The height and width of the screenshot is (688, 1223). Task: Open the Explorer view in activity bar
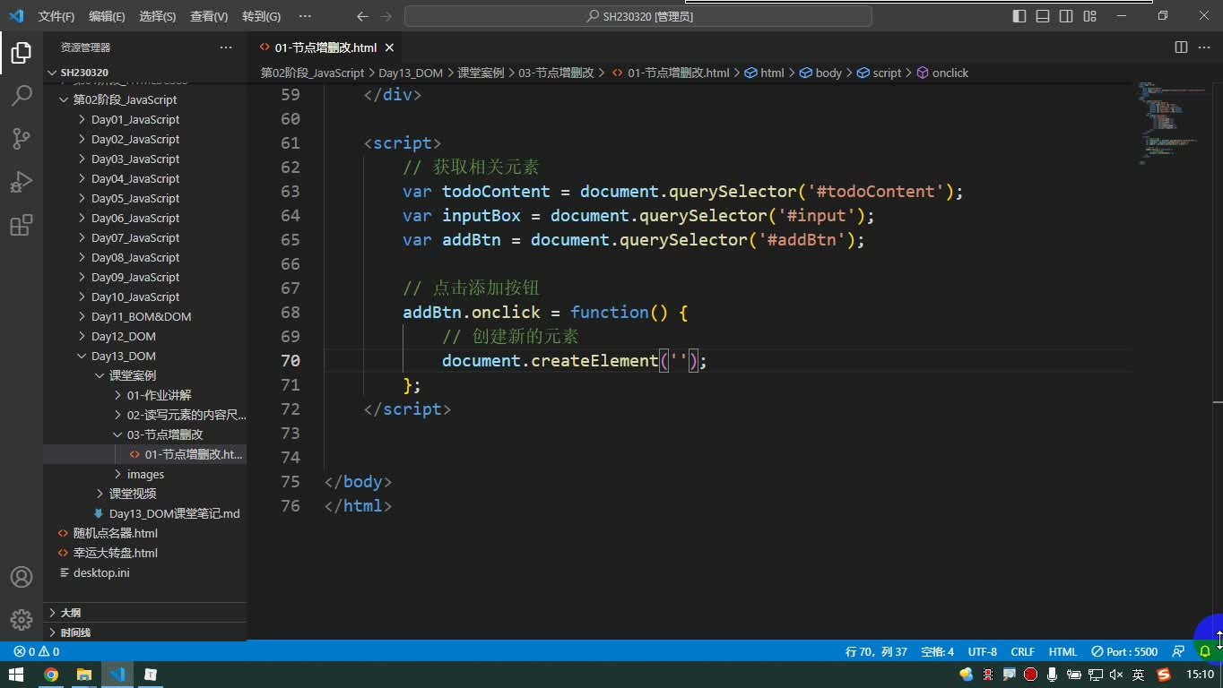point(22,52)
